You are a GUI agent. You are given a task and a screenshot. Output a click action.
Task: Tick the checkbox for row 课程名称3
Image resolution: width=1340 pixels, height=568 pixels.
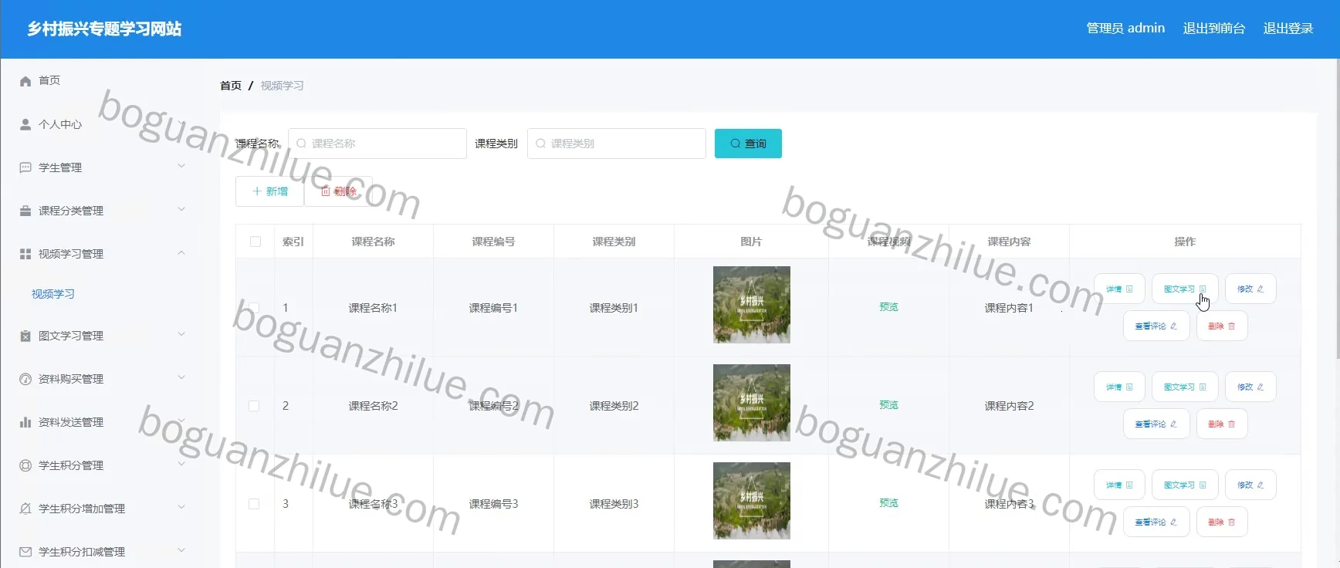(x=254, y=504)
